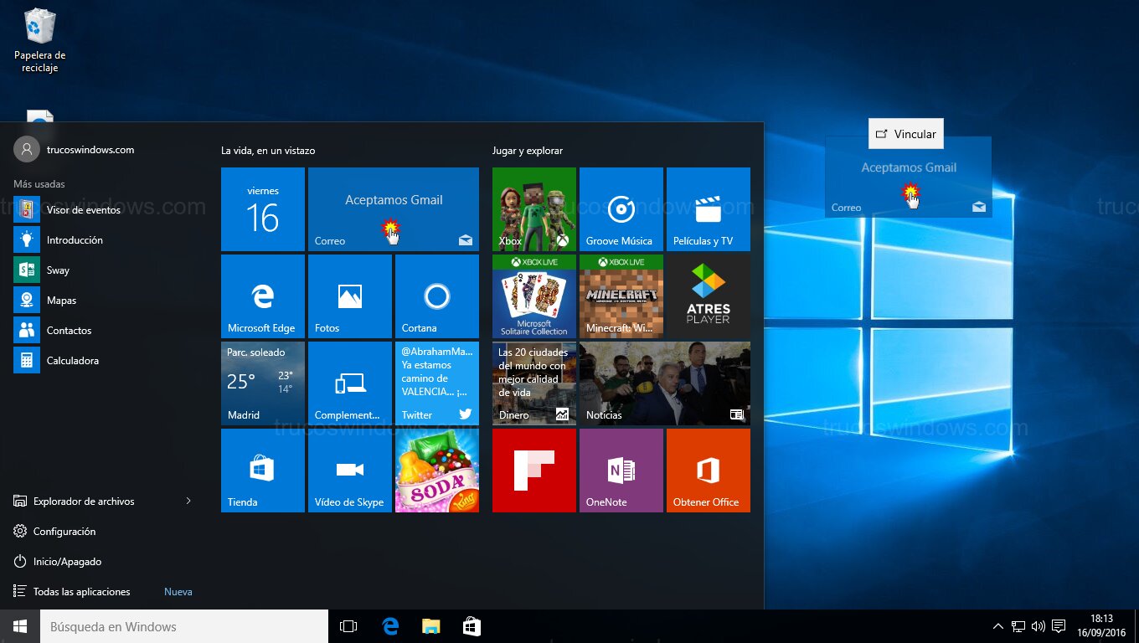Launch the Vídeo de Skype tile
The image size is (1139, 643).
[x=349, y=471]
